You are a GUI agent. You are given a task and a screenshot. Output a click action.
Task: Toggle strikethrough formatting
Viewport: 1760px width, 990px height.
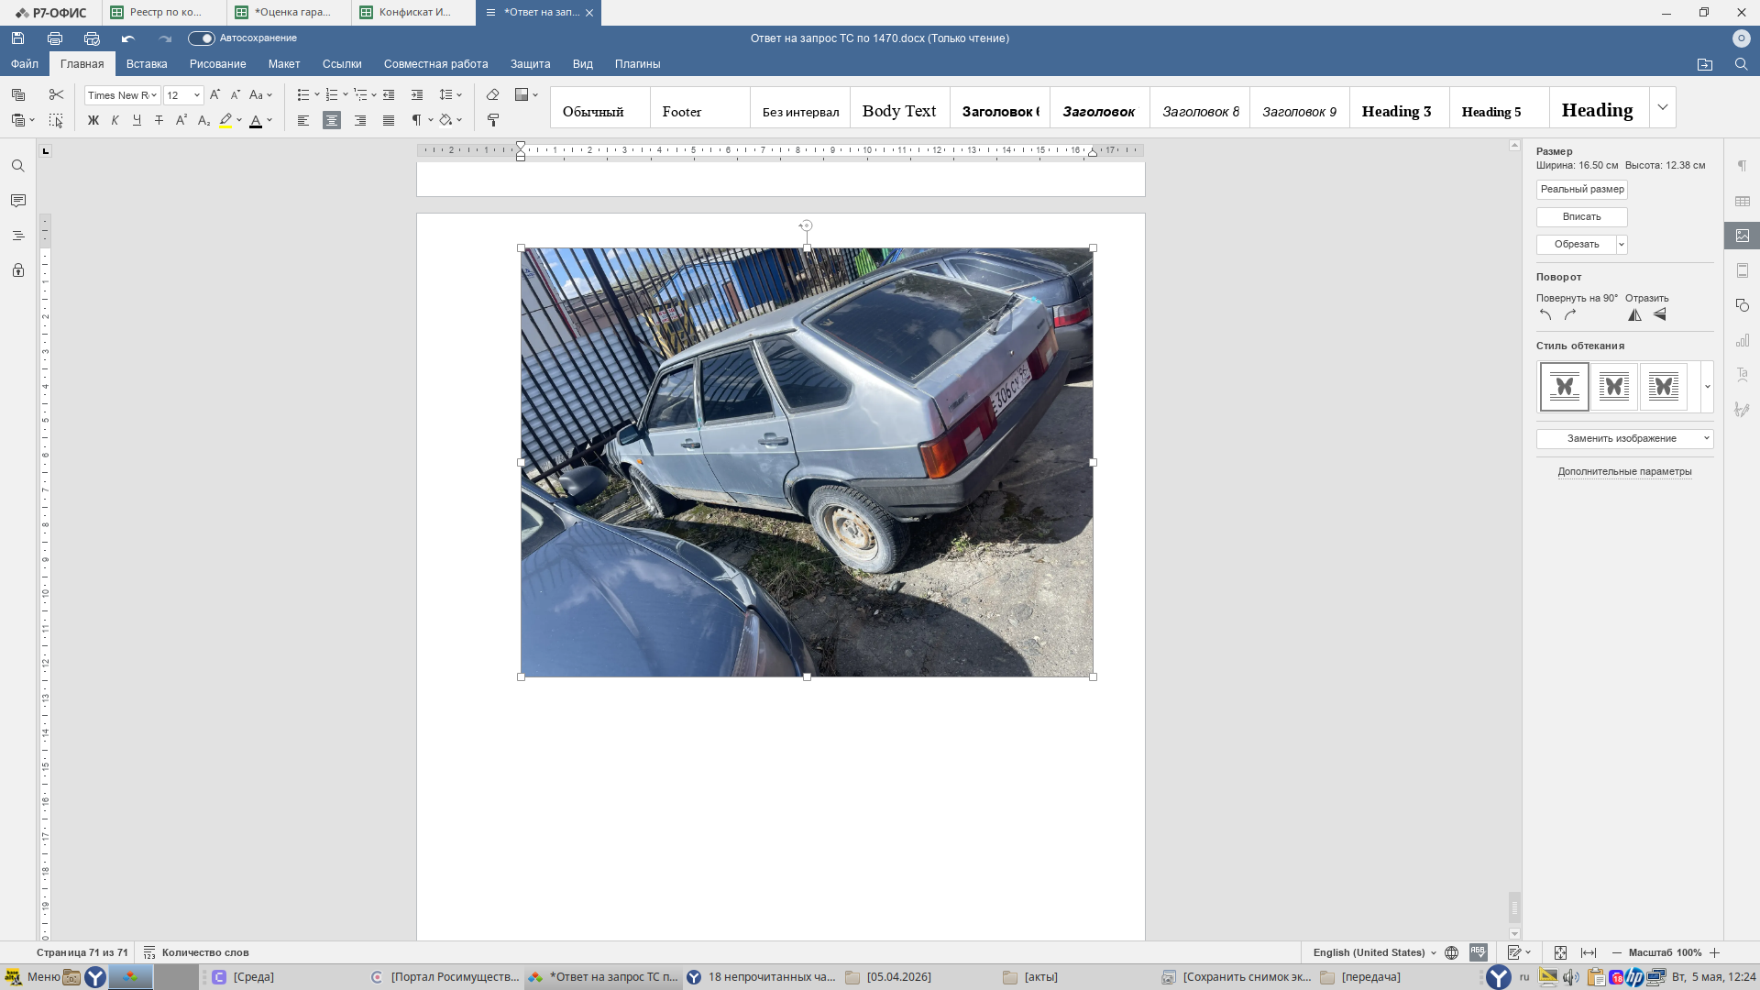pyautogui.click(x=159, y=120)
